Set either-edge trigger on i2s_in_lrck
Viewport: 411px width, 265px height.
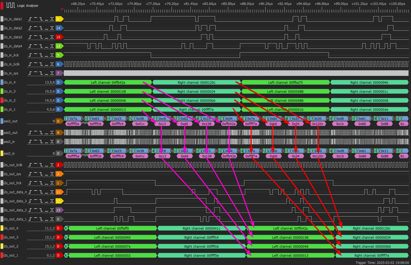pyautogui.click(x=52, y=55)
